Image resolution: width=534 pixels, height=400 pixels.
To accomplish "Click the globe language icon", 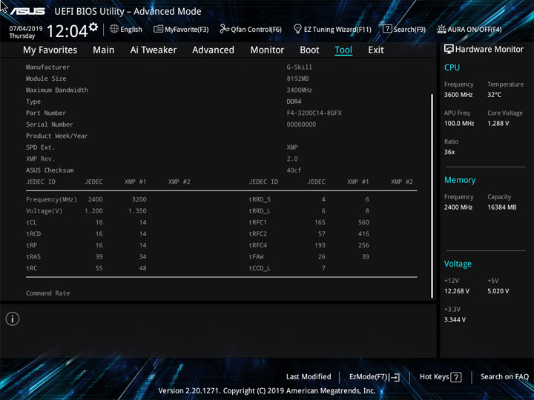I will coord(114,29).
